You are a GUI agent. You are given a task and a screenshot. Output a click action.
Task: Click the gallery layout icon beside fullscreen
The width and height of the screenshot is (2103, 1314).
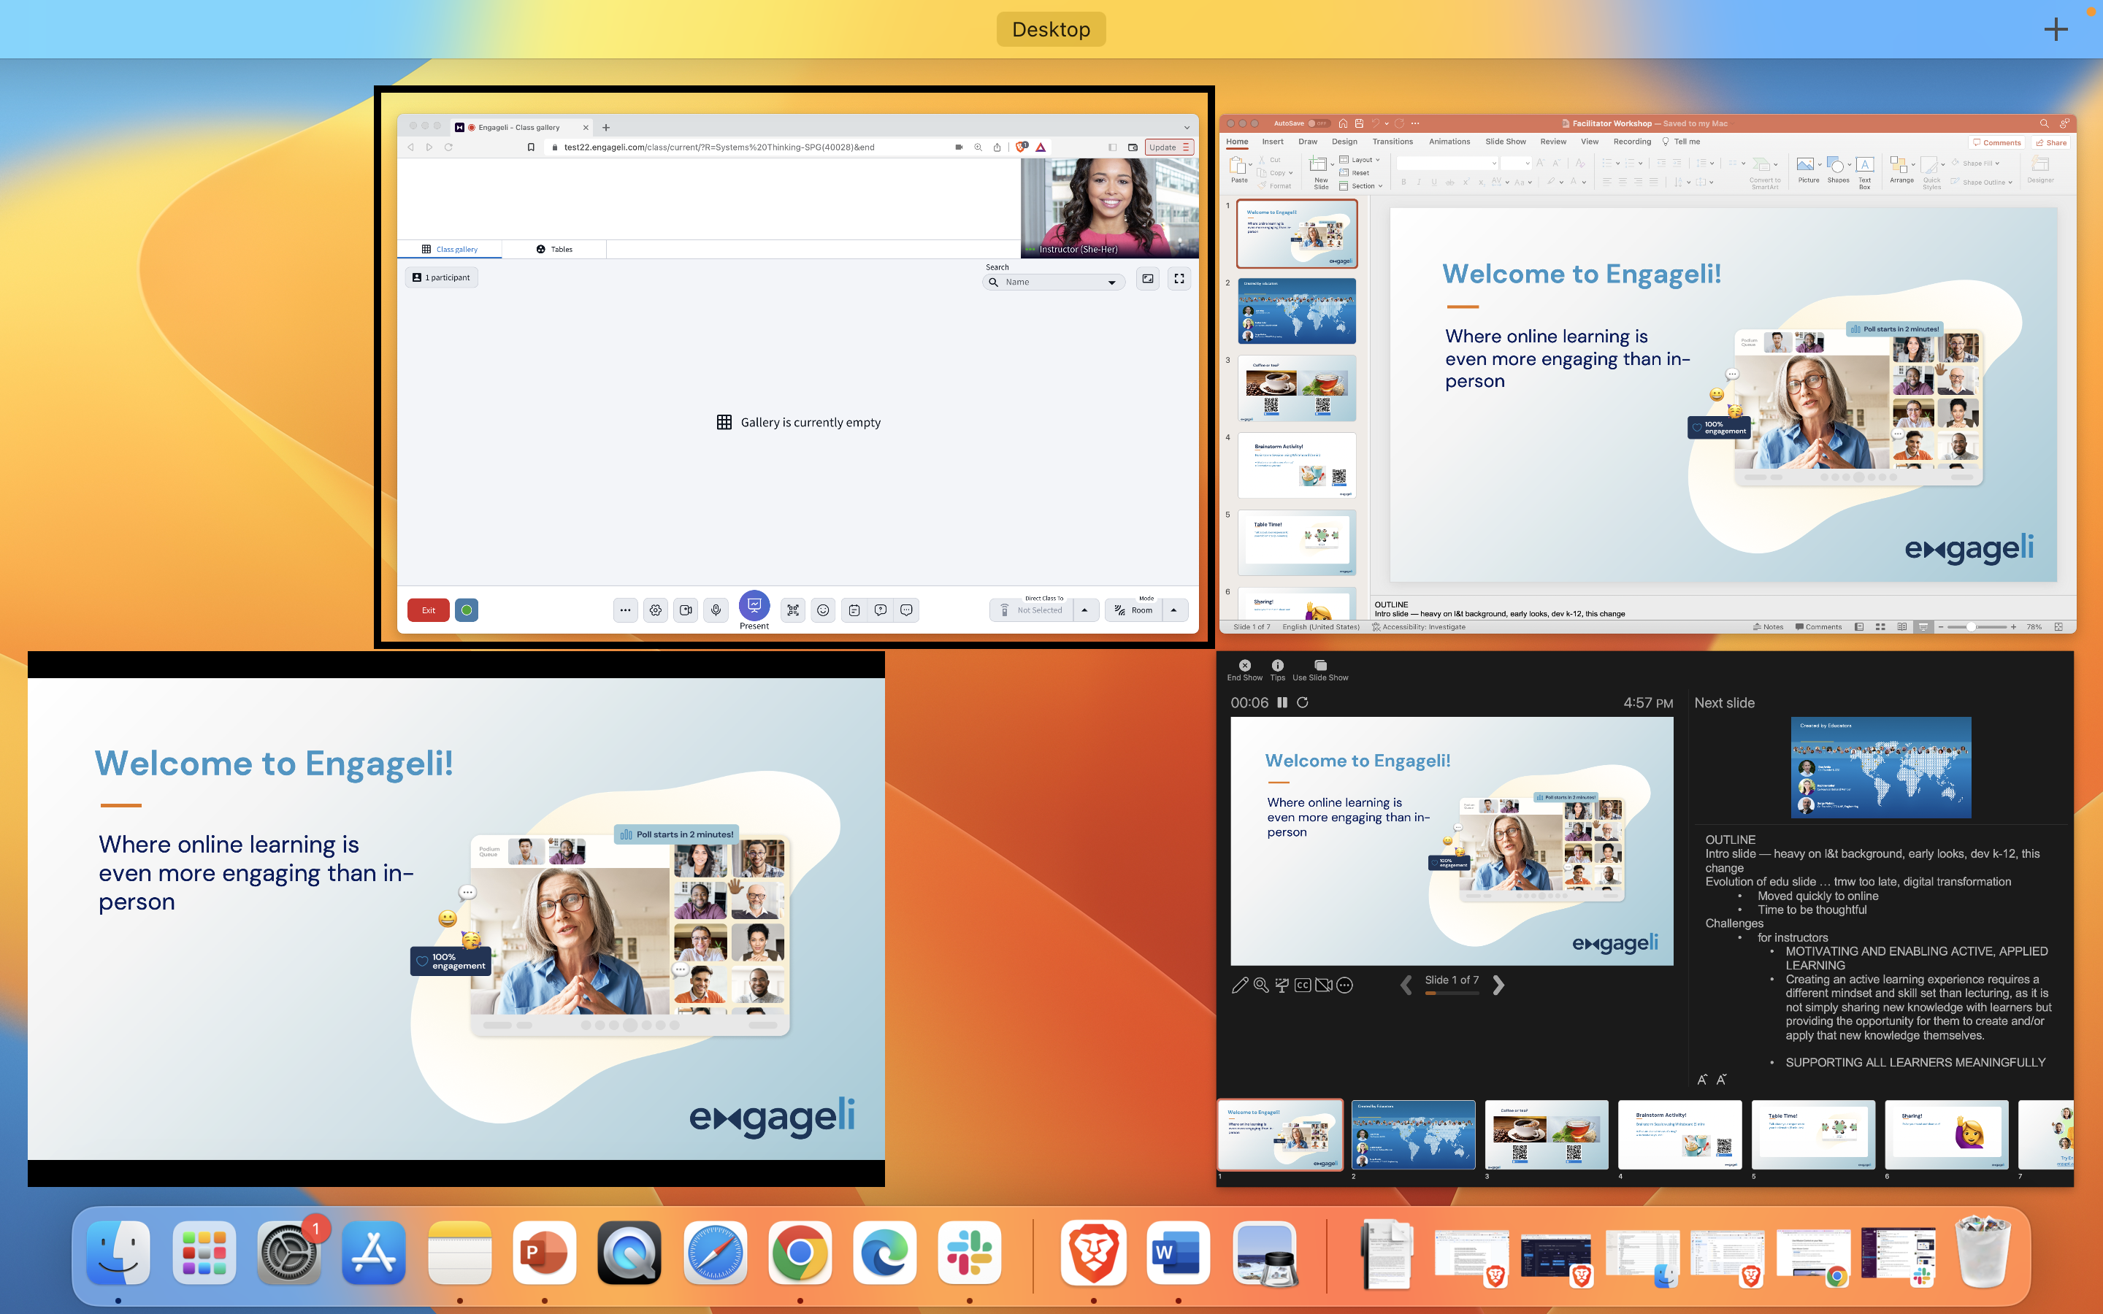(x=1148, y=278)
